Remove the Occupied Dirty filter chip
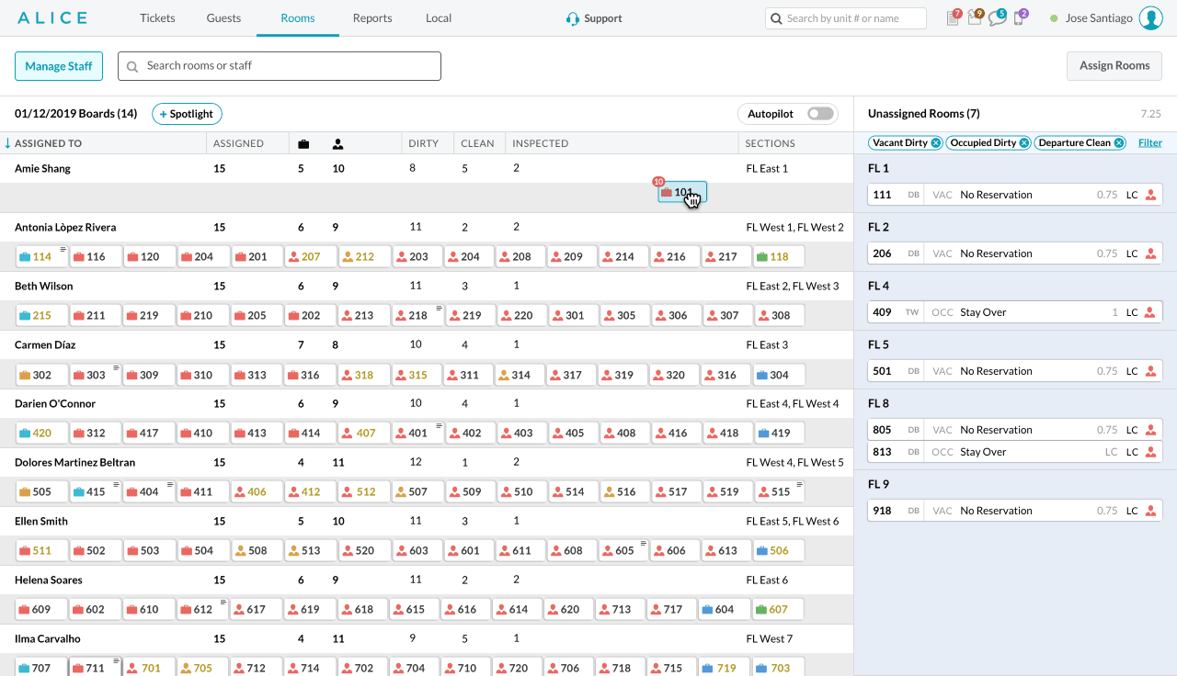This screenshot has width=1177, height=676. click(1023, 143)
